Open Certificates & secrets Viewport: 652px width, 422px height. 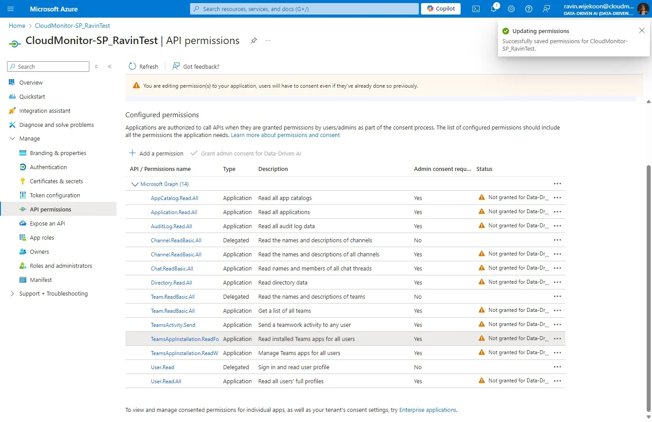pos(56,181)
